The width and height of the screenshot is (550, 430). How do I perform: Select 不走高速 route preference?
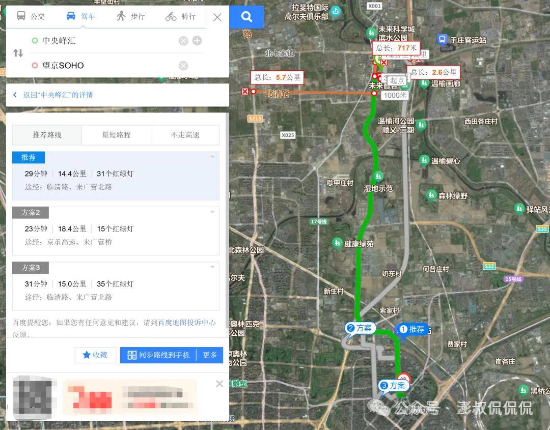(x=185, y=135)
